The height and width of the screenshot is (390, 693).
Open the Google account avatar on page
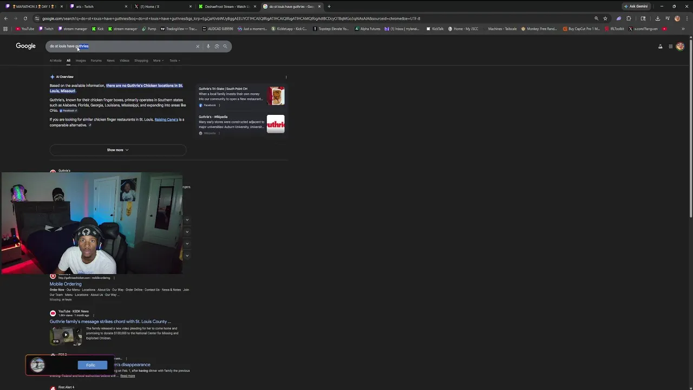tap(680, 47)
